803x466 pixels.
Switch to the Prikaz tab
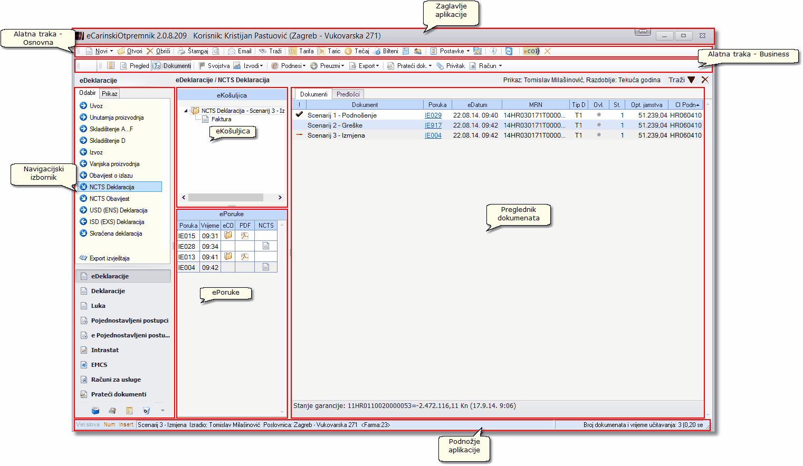pos(110,93)
